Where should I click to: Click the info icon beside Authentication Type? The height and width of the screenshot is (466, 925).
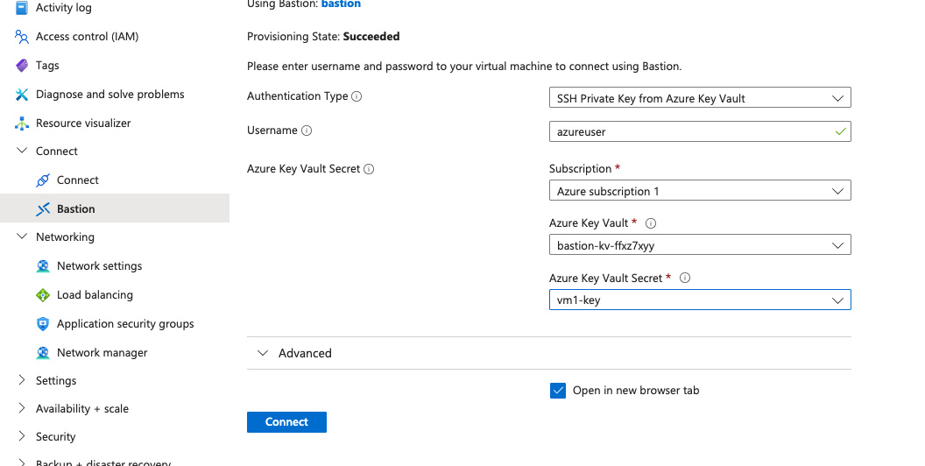tap(357, 96)
